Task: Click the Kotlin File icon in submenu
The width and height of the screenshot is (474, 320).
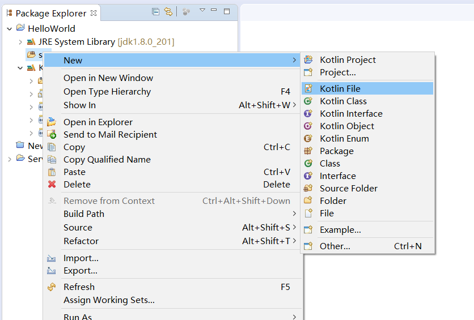Action: point(308,88)
